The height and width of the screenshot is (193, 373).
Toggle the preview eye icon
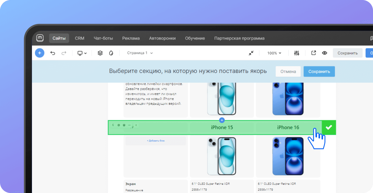tap(325, 53)
